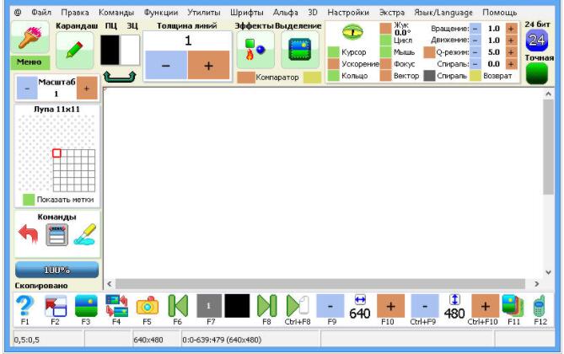
Task: Toggle the gray Спираль square
Action: (429, 76)
